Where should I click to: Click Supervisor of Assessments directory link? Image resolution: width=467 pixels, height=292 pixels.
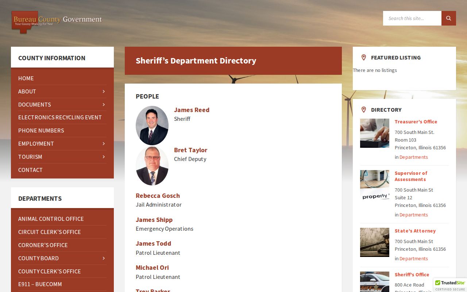(411, 176)
